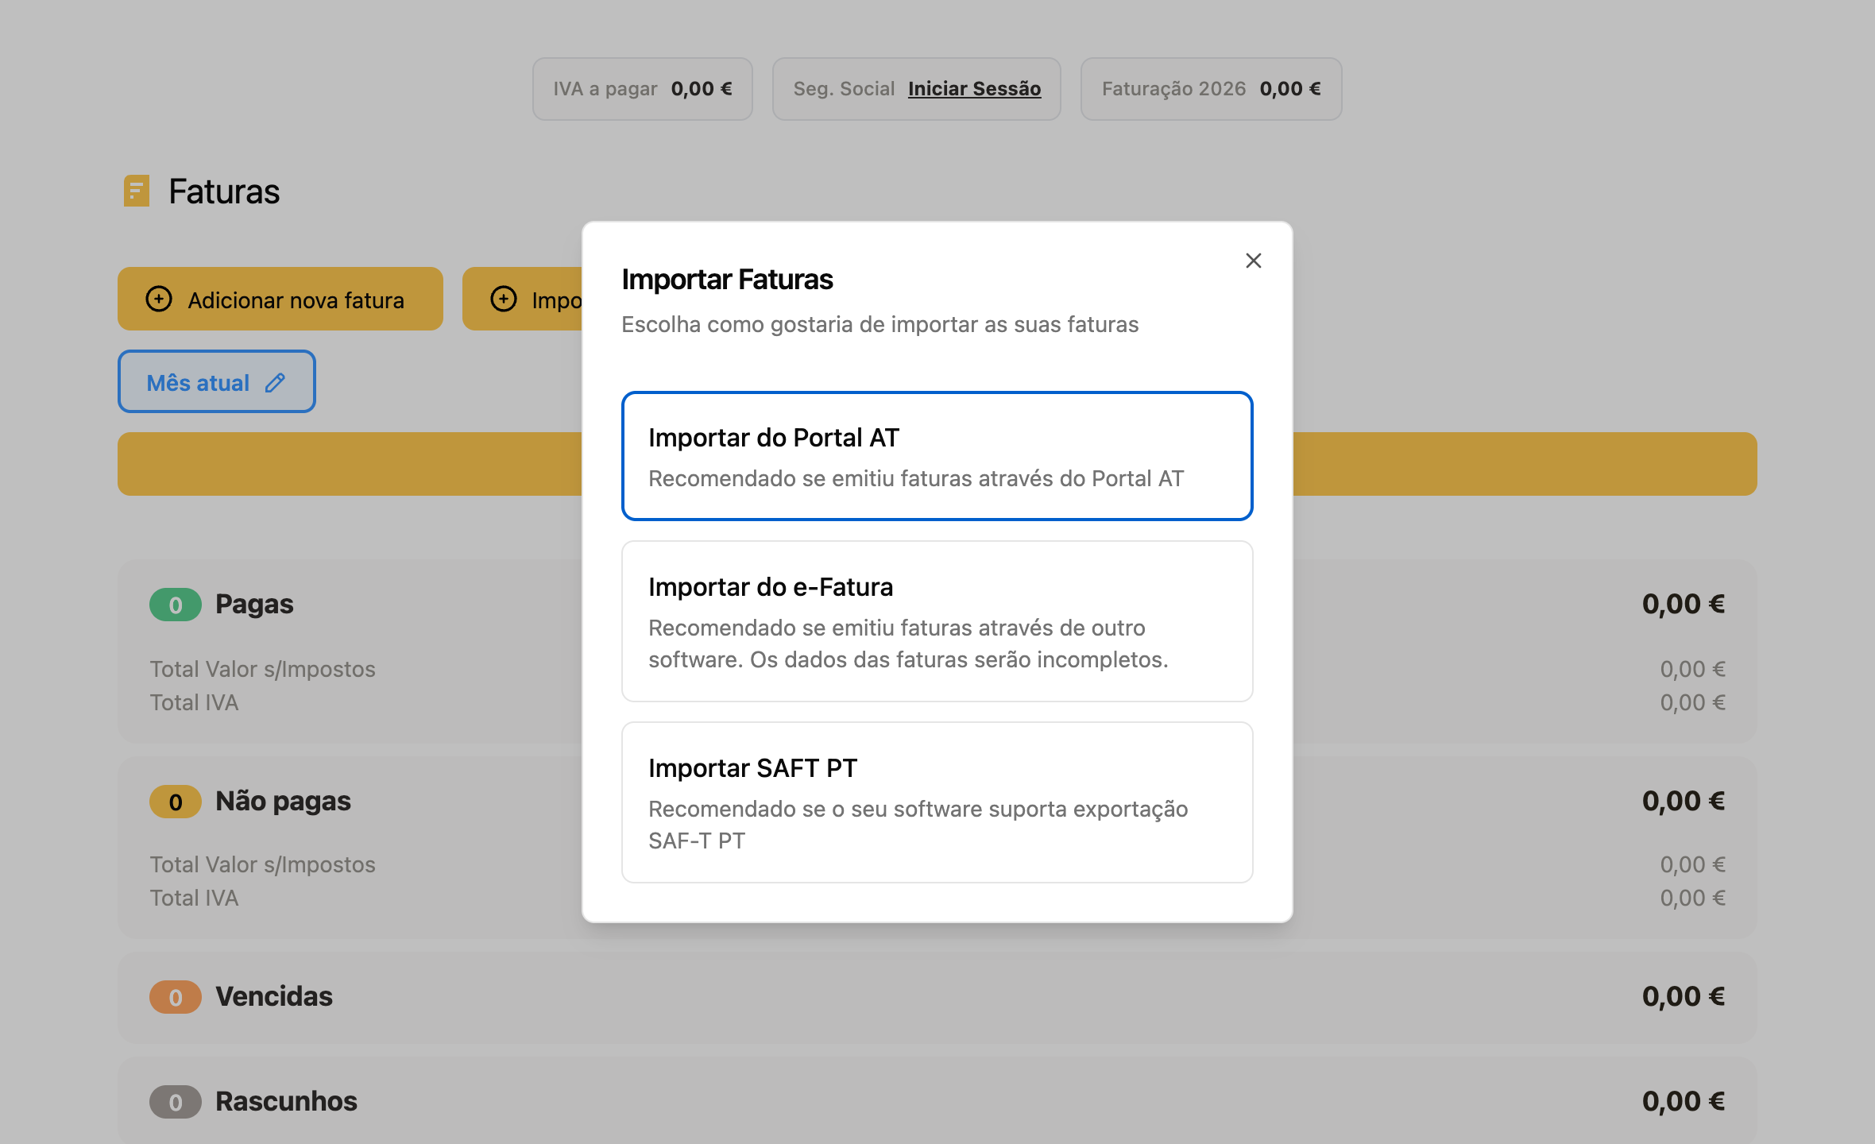Choose Importar do Portal AT option
This screenshot has height=1144, width=1875.
937,456
